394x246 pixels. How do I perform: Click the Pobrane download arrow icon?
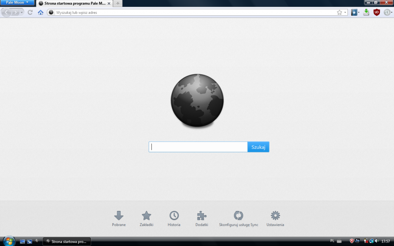(119, 216)
